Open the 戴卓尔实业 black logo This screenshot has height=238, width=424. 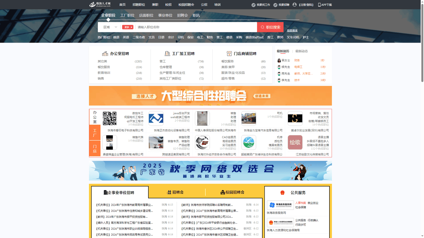coord(295,118)
